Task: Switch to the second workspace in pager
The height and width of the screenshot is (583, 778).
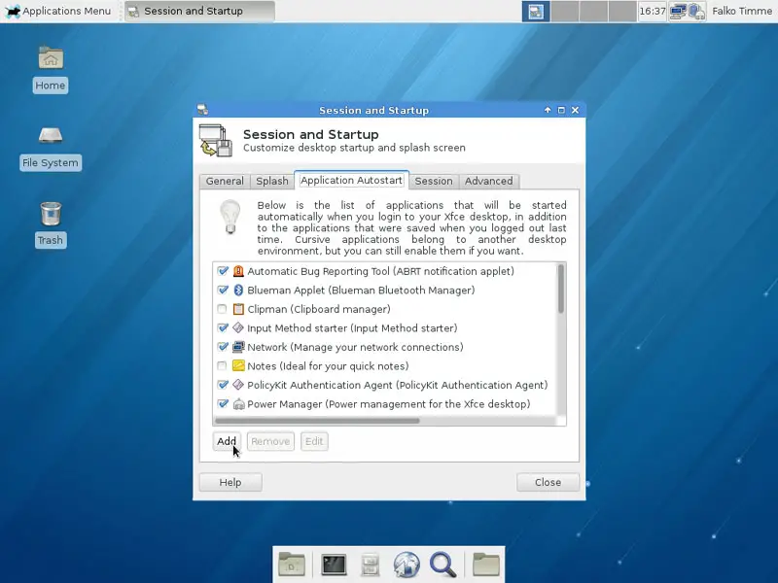Action: tap(565, 11)
